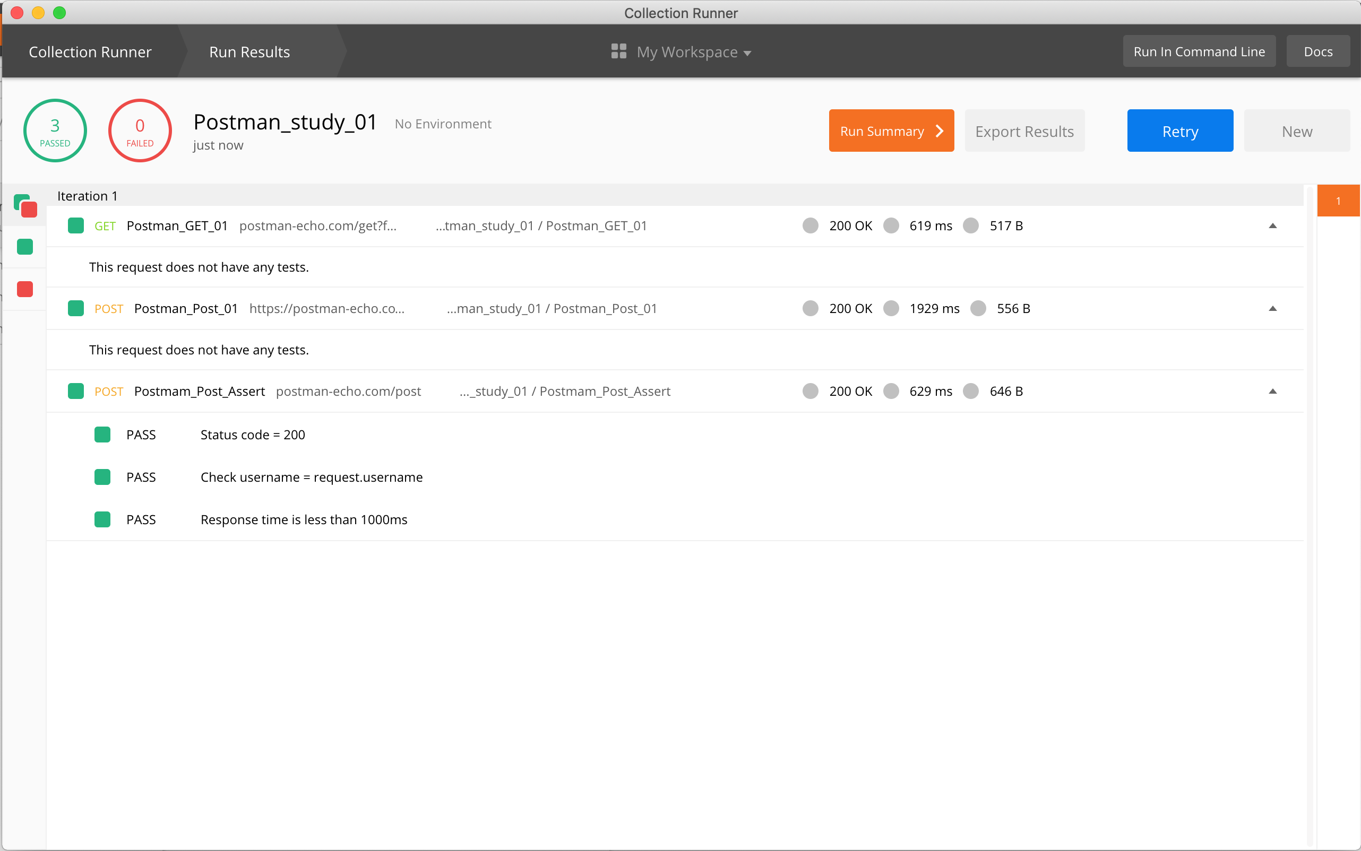
Task: Click path ..._study_01 / Postmam_Post_Assert
Action: coord(565,391)
